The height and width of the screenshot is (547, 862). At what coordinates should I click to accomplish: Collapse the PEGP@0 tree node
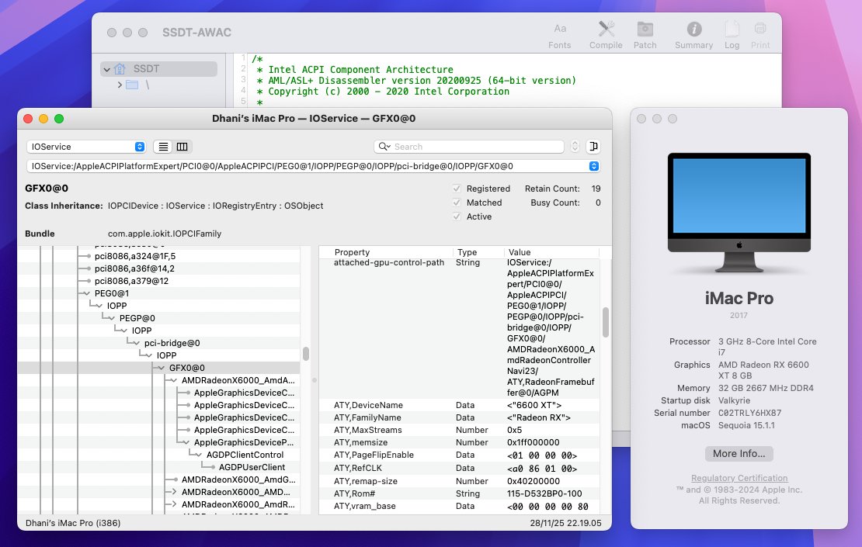[111, 318]
